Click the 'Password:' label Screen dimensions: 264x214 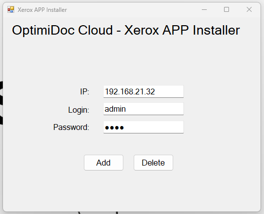(71, 127)
